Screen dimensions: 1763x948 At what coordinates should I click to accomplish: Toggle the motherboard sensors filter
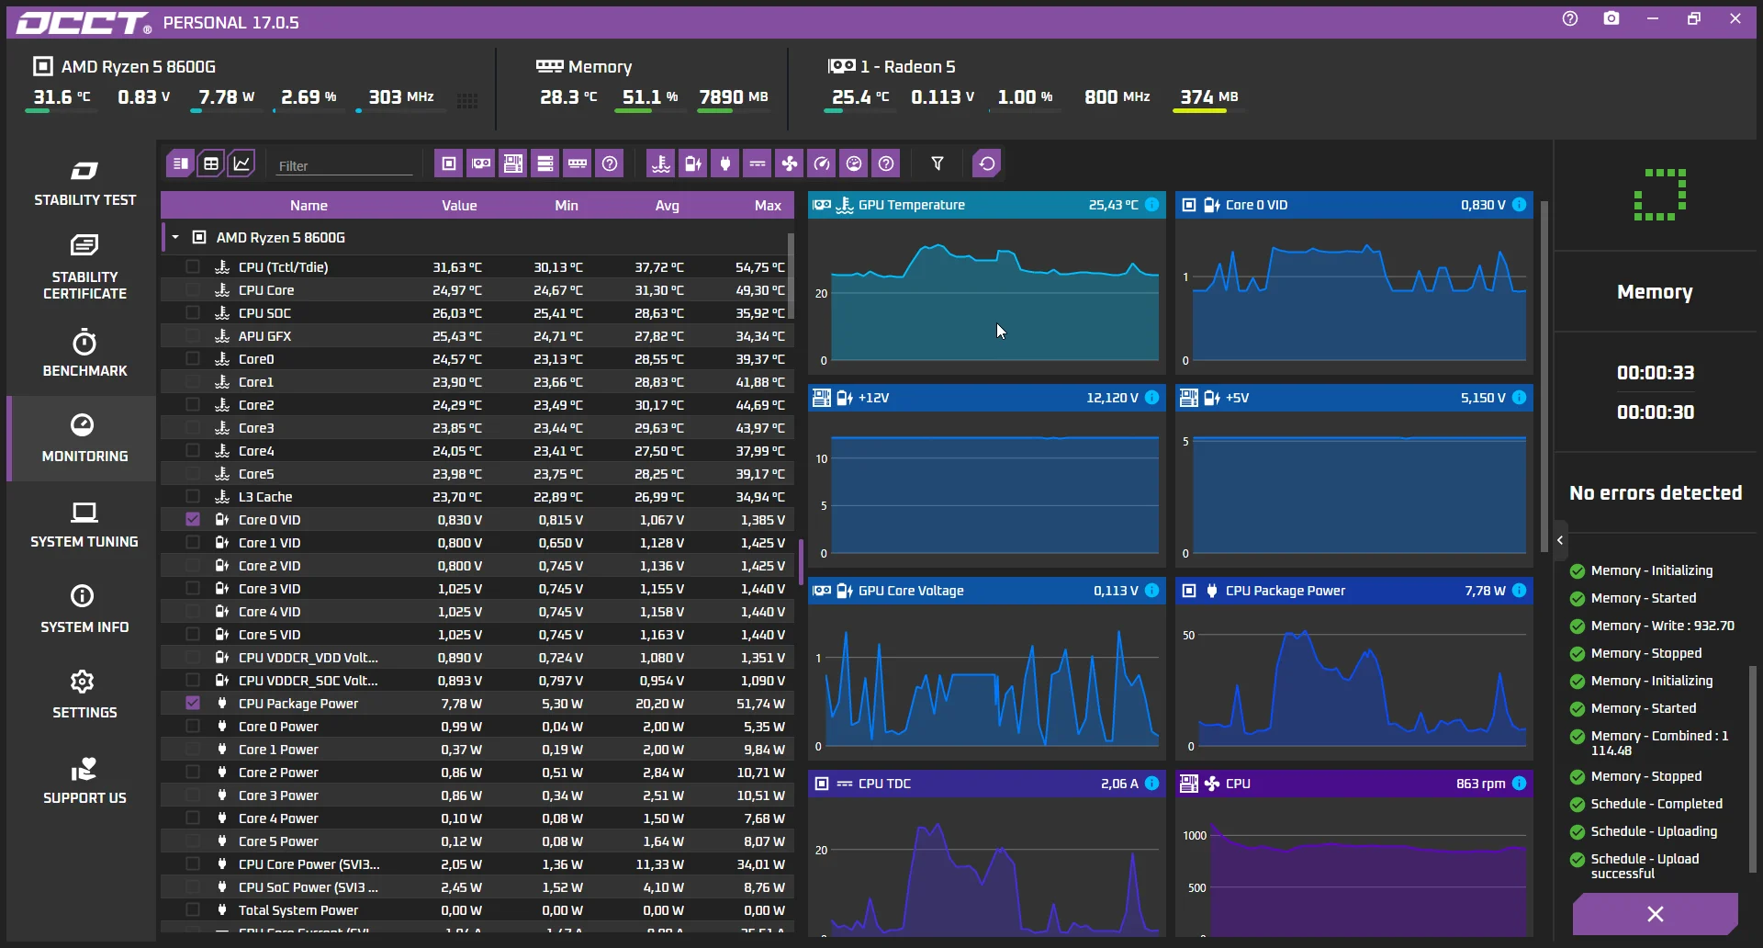coord(513,164)
